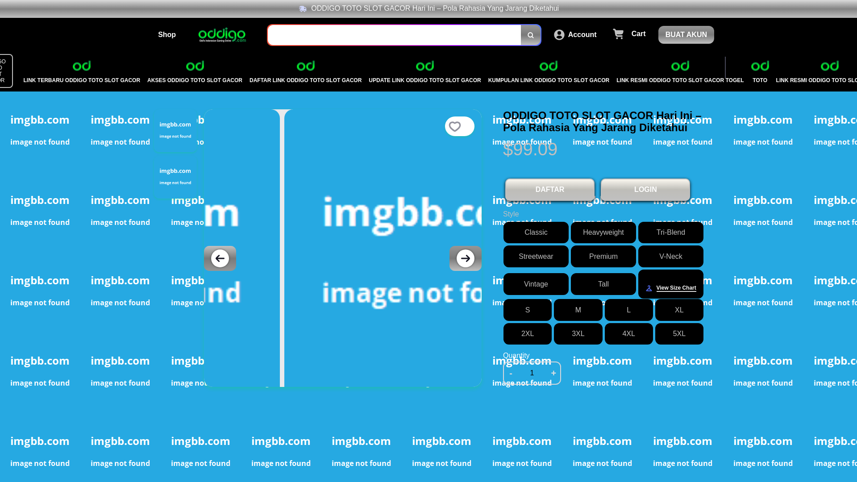Image resolution: width=857 pixels, height=482 pixels.
Task: Select the Tall style option
Action: (603, 284)
